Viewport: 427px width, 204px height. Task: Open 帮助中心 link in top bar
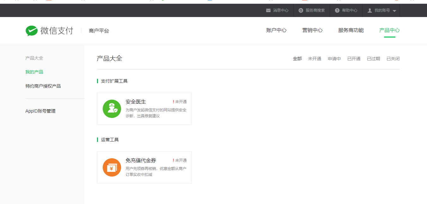click(x=350, y=10)
